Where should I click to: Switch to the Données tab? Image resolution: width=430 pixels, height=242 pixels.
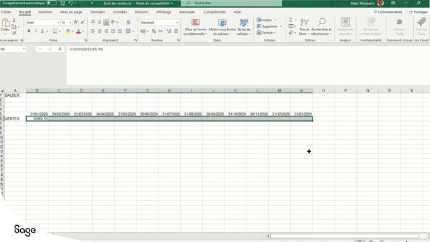coord(120,12)
